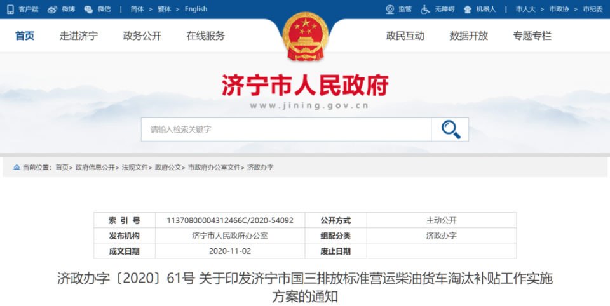This screenshot has width=610, height=306.
Task: Select the 政务公开 navigation item
Action: [142, 36]
